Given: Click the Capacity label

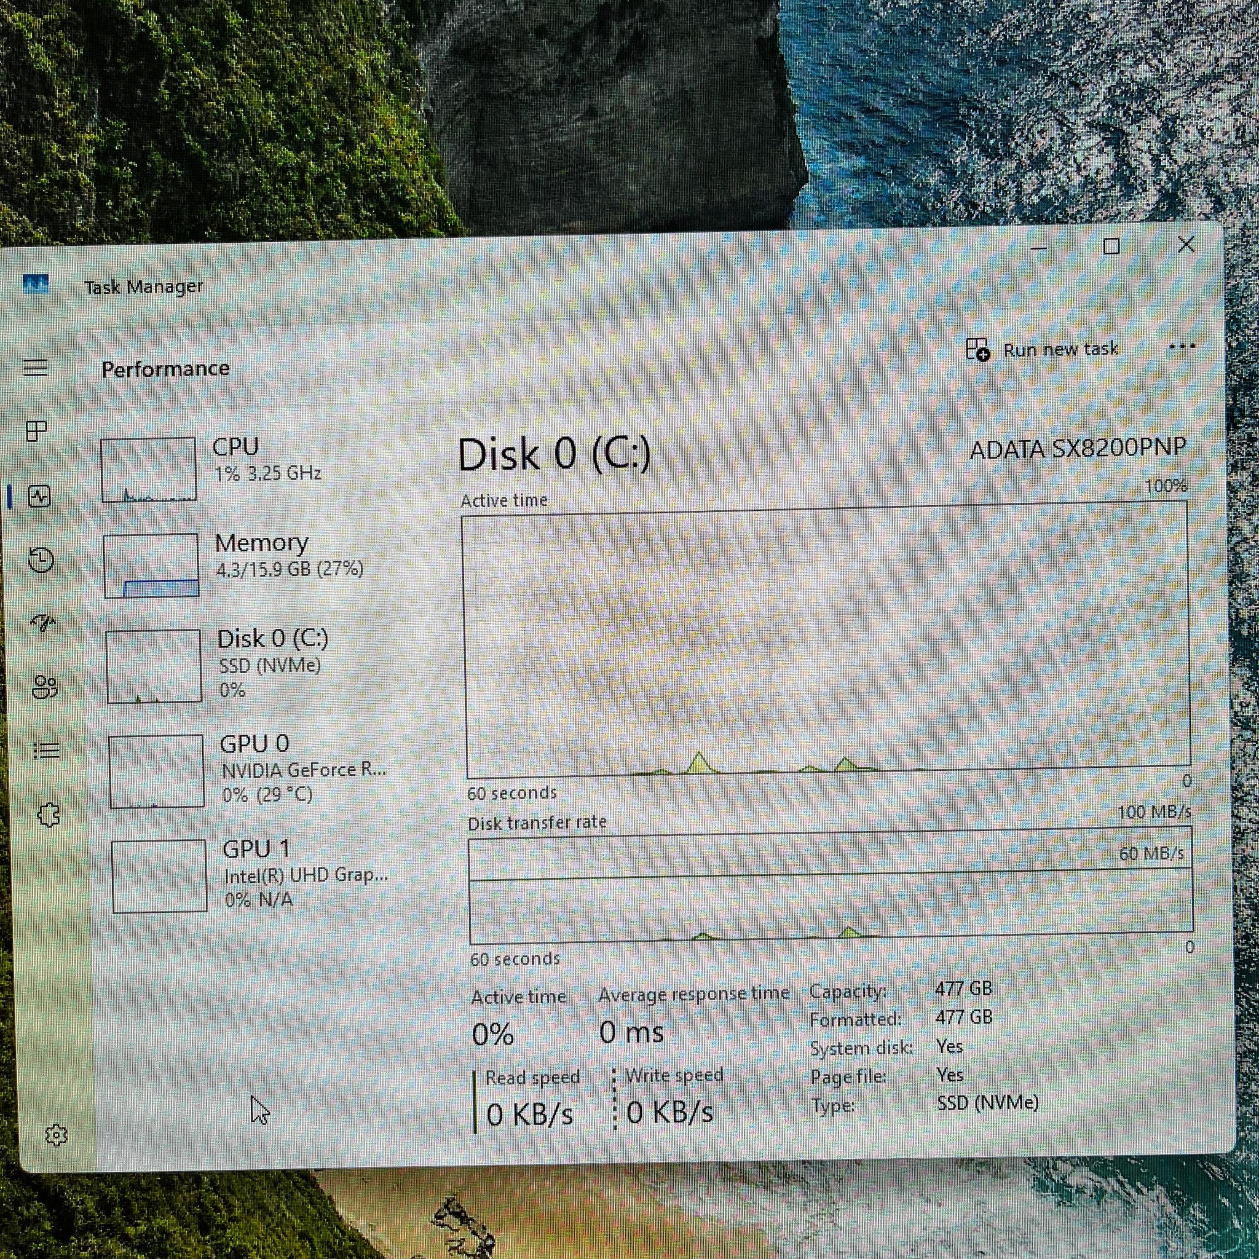Looking at the screenshot, I should tap(848, 991).
